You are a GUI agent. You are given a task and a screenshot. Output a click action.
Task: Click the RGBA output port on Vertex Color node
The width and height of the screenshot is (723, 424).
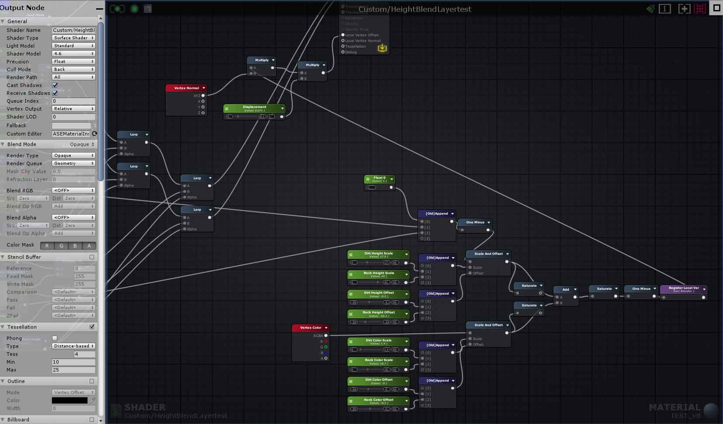326,336
